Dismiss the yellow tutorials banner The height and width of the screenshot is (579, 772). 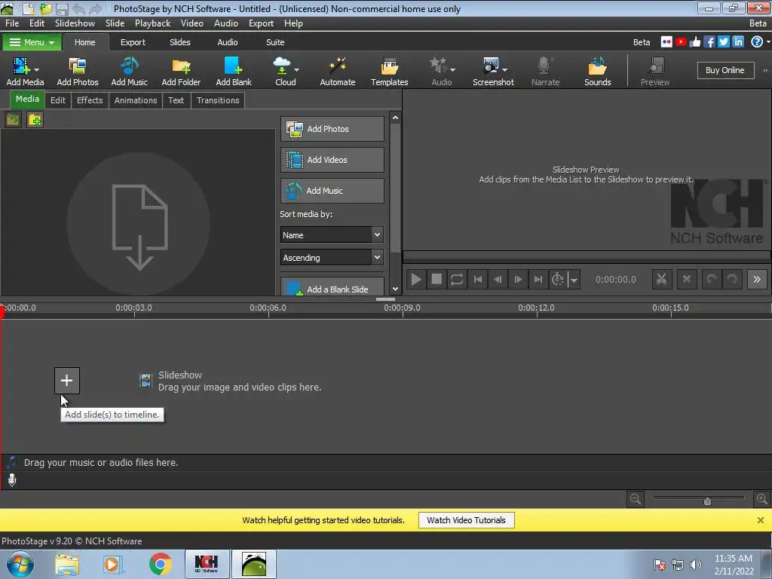click(760, 520)
